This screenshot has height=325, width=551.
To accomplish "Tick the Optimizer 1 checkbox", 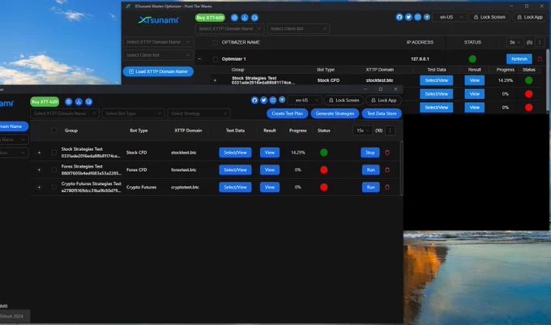I will coord(215,59).
